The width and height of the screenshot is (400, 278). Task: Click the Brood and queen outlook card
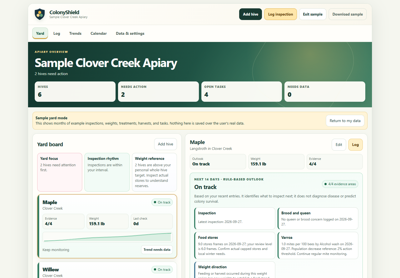point(318,219)
